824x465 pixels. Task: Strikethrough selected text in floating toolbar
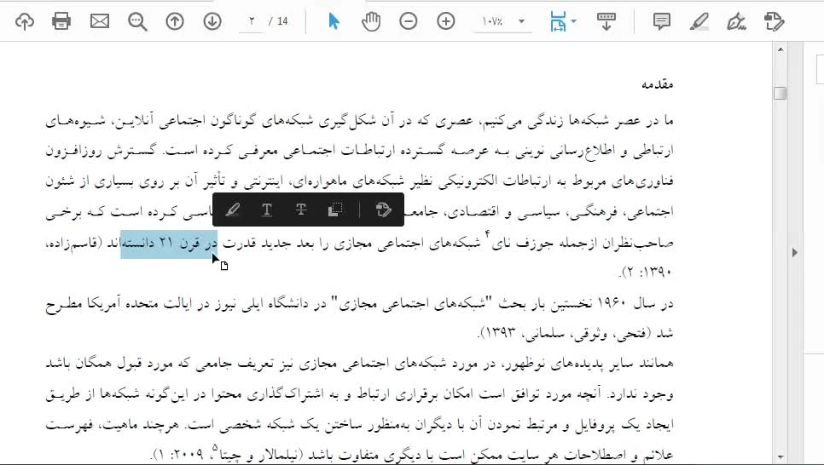[301, 210]
